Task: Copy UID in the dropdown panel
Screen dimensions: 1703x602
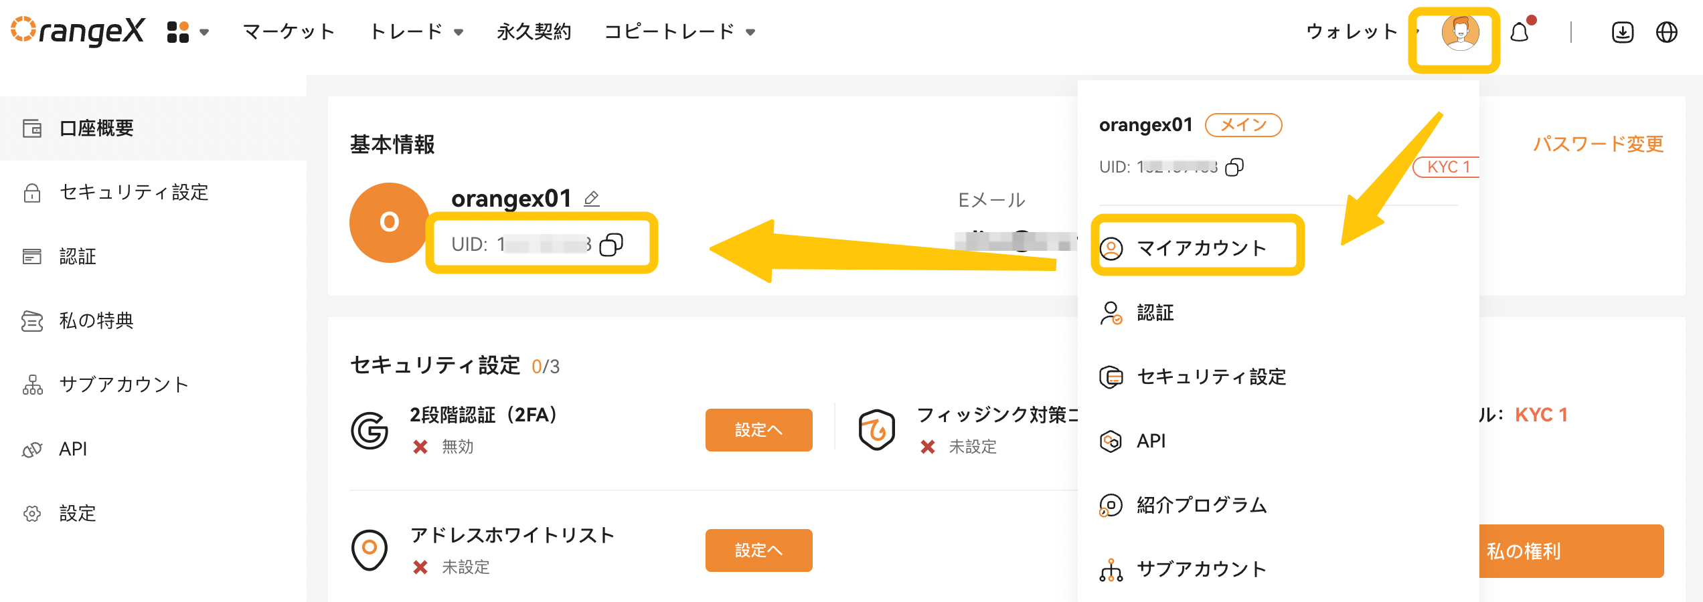Action: click(1234, 167)
